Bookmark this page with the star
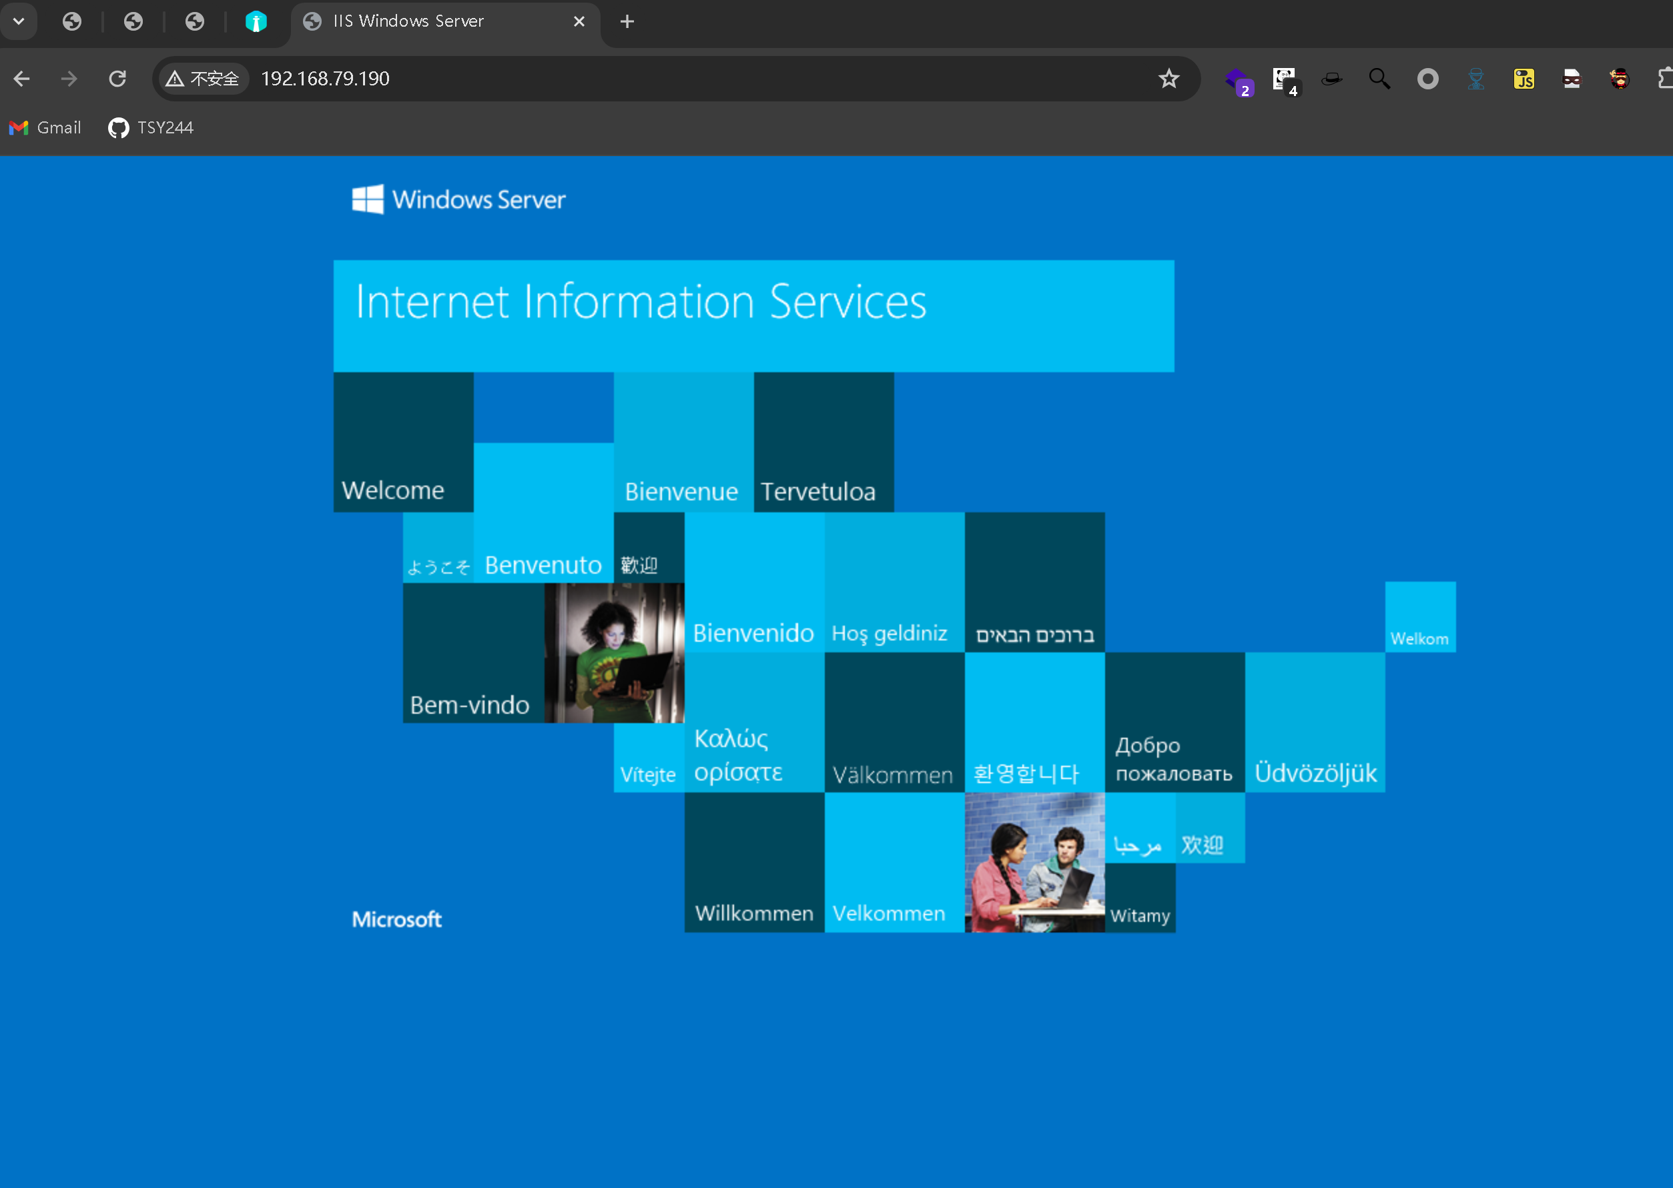Image resolution: width=1673 pixels, height=1188 pixels. 1168,79
